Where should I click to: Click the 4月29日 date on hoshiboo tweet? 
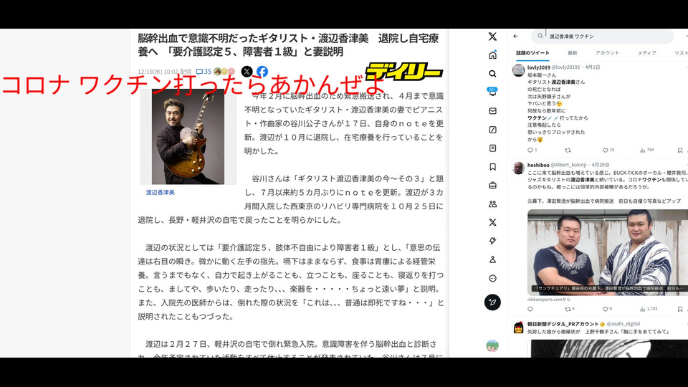(601, 165)
